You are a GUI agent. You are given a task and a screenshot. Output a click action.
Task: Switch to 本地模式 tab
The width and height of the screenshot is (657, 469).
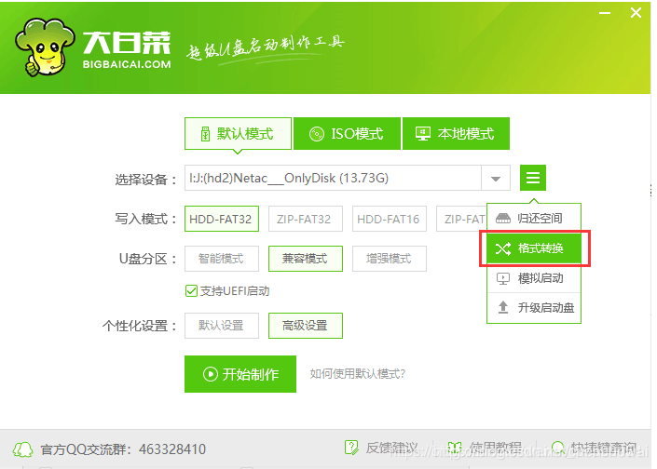(x=456, y=134)
